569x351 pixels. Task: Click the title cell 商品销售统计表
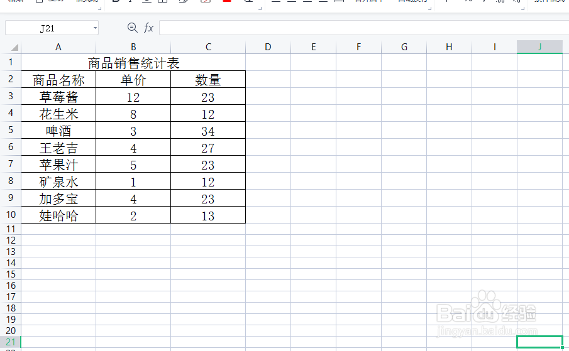tap(133, 62)
